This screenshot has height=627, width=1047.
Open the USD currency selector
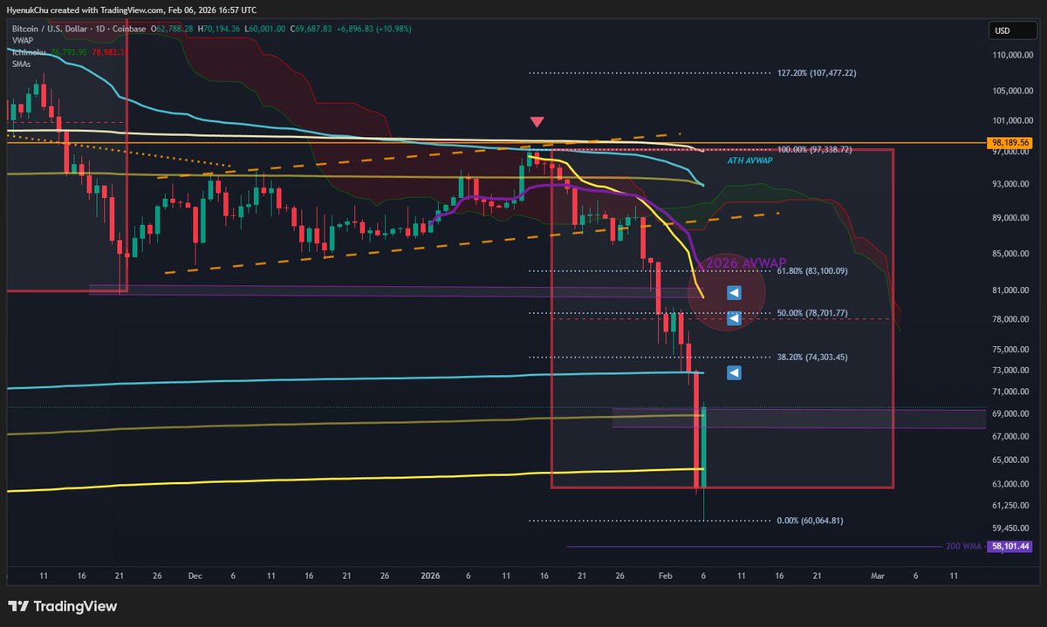tap(1012, 31)
